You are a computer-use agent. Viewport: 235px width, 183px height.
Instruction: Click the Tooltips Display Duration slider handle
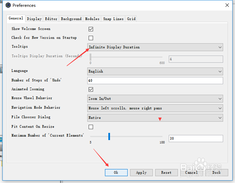(x=91, y=57)
